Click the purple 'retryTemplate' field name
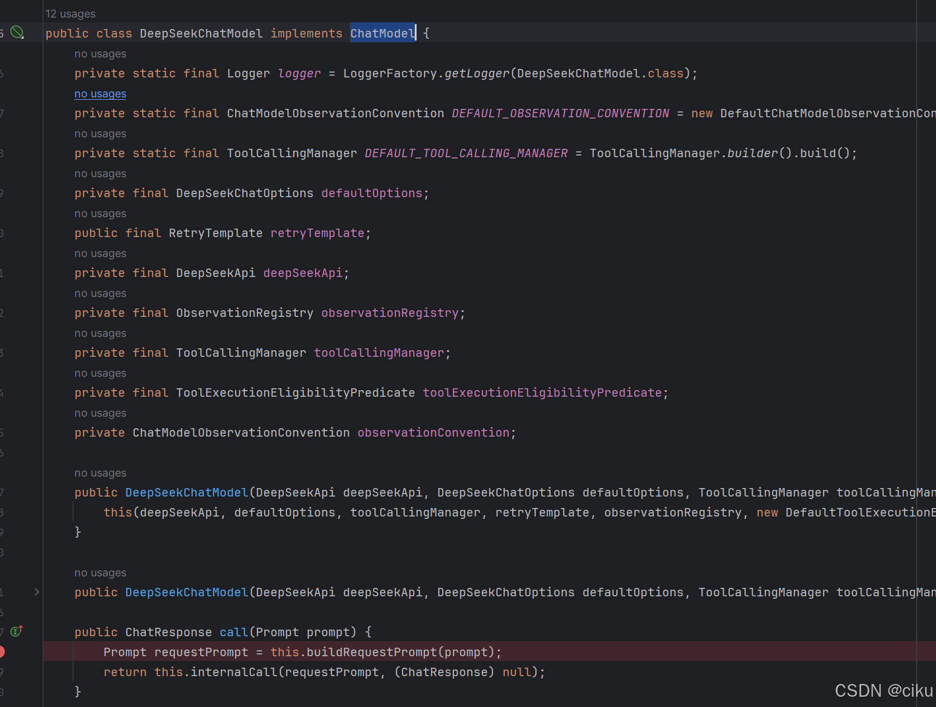936x707 pixels. pos(317,233)
